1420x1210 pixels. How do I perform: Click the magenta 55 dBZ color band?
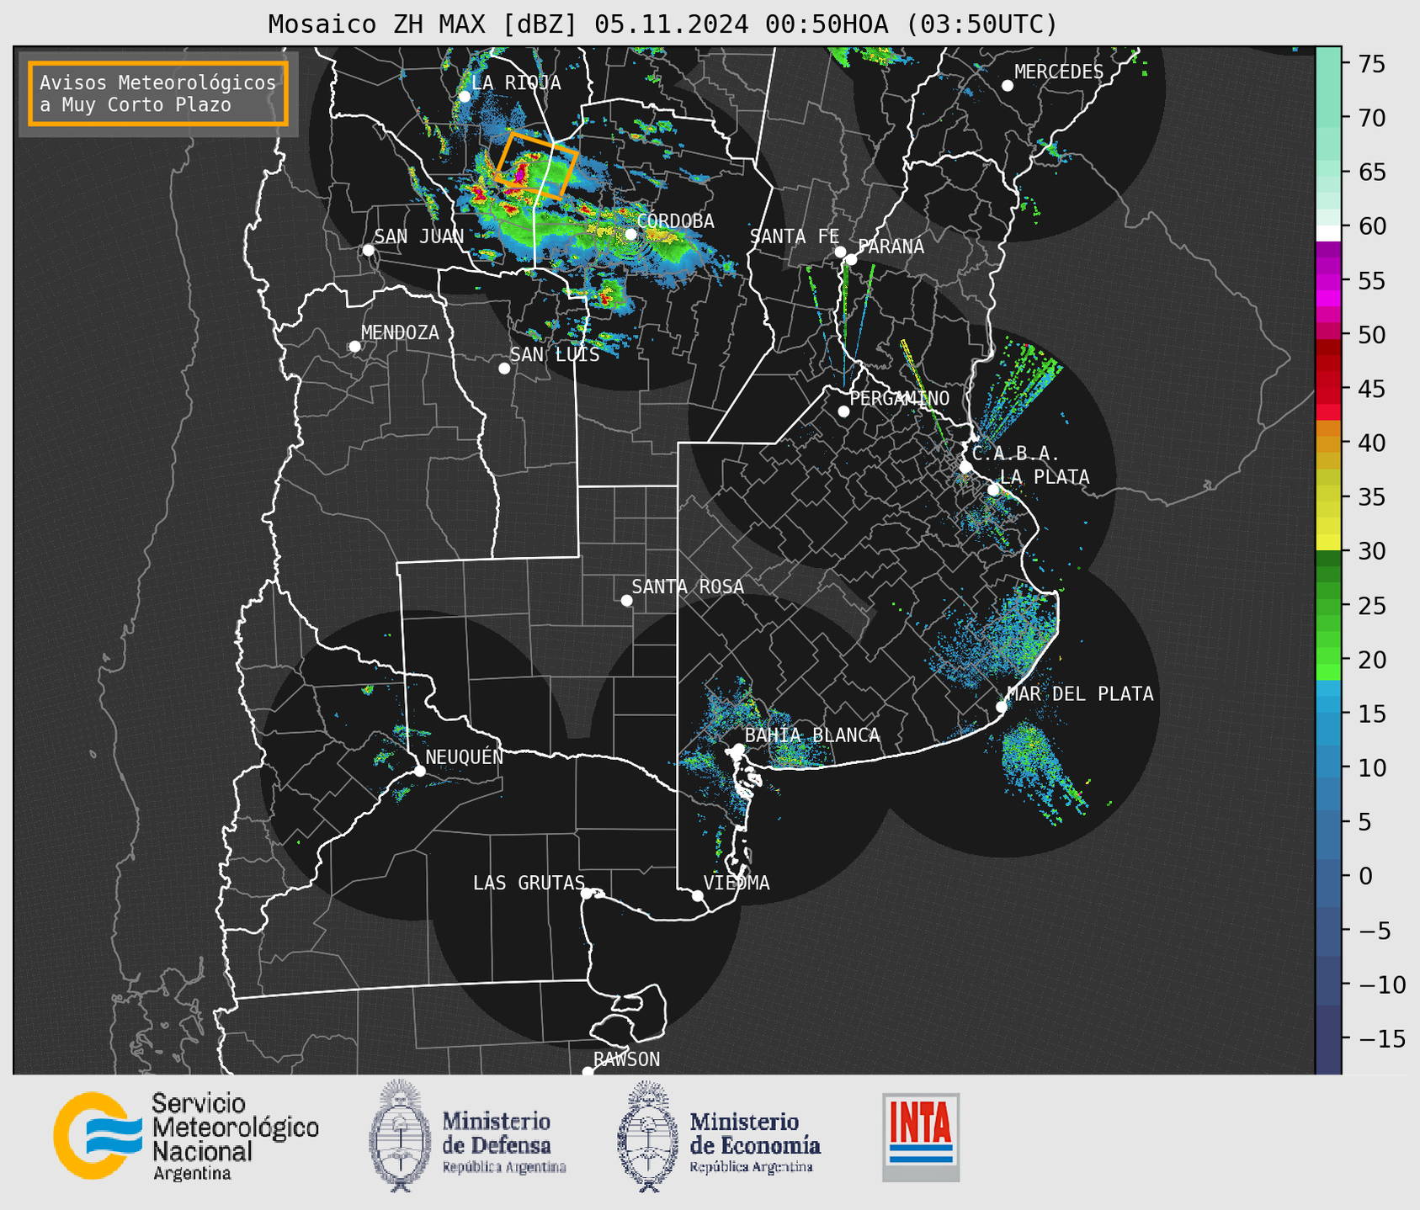pyautogui.click(x=1328, y=281)
